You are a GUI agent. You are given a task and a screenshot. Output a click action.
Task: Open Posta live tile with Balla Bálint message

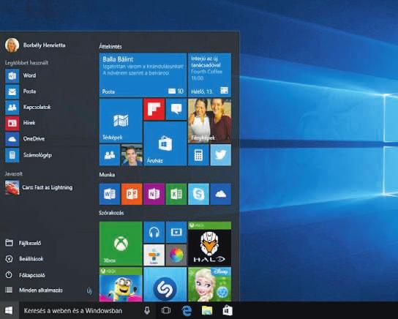[x=143, y=75]
